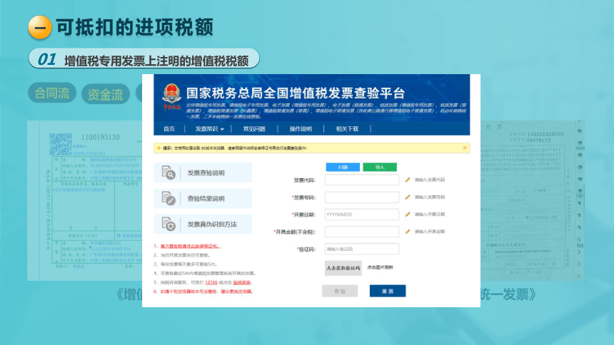Open the 发票查验说明 panel
Image resolution: width=614 pixels, height=345 pixels.
[203, 172]
